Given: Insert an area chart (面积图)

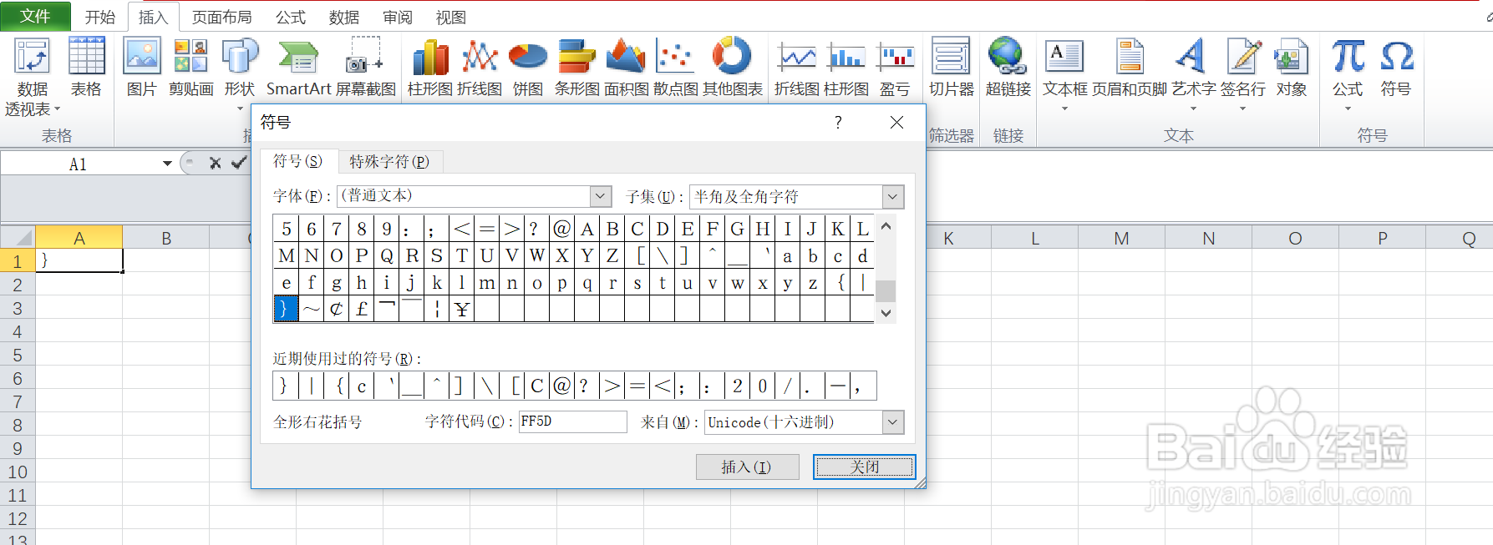Looking at the screenshot, I should coord(627,68).
